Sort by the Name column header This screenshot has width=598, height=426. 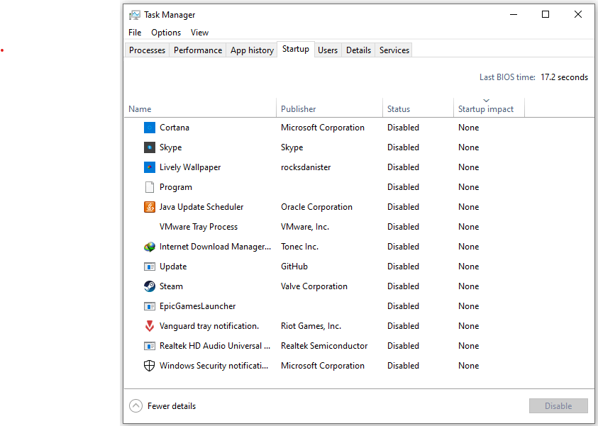[x=200, y=109]
